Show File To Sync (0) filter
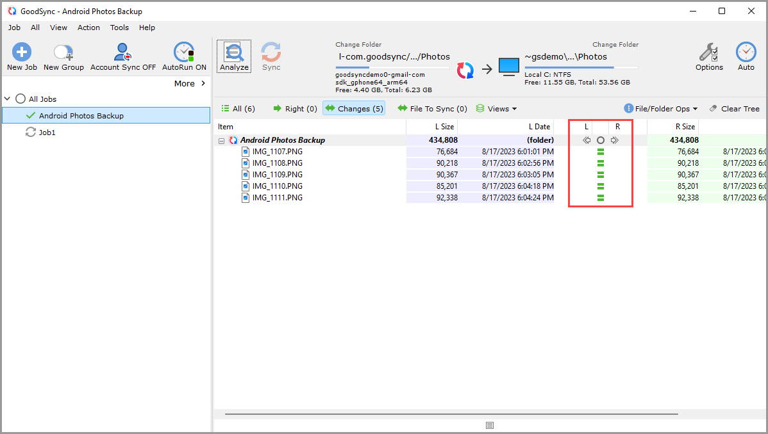The image size is (768, 434). tap(432, 109)
